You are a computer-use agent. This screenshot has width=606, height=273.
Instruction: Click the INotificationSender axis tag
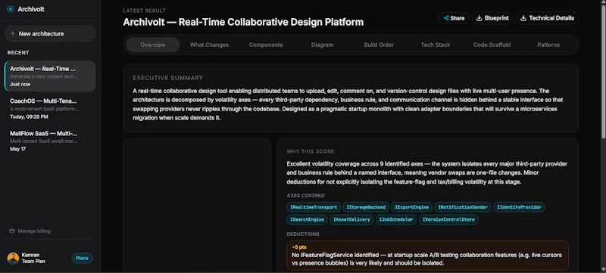tap(463, 207)
